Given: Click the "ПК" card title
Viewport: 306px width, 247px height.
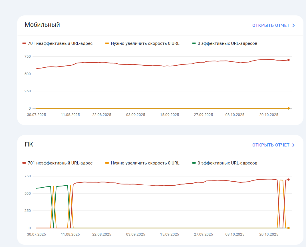Looking at the screenshot, I should 29,144.
